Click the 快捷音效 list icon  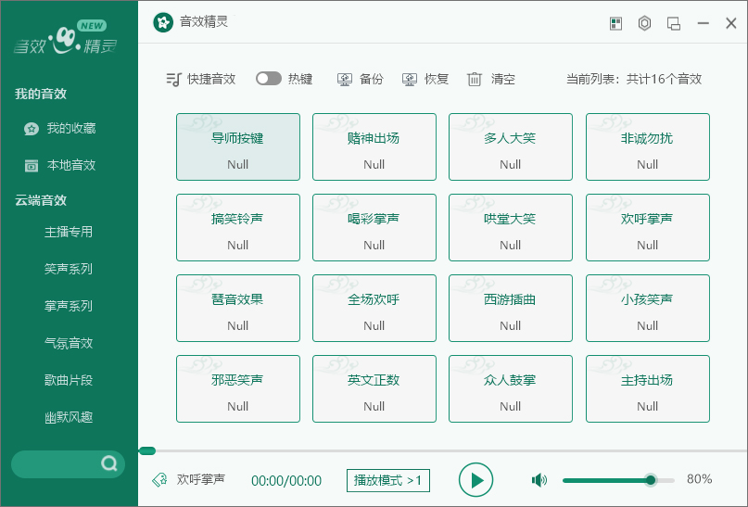point(173,79)
